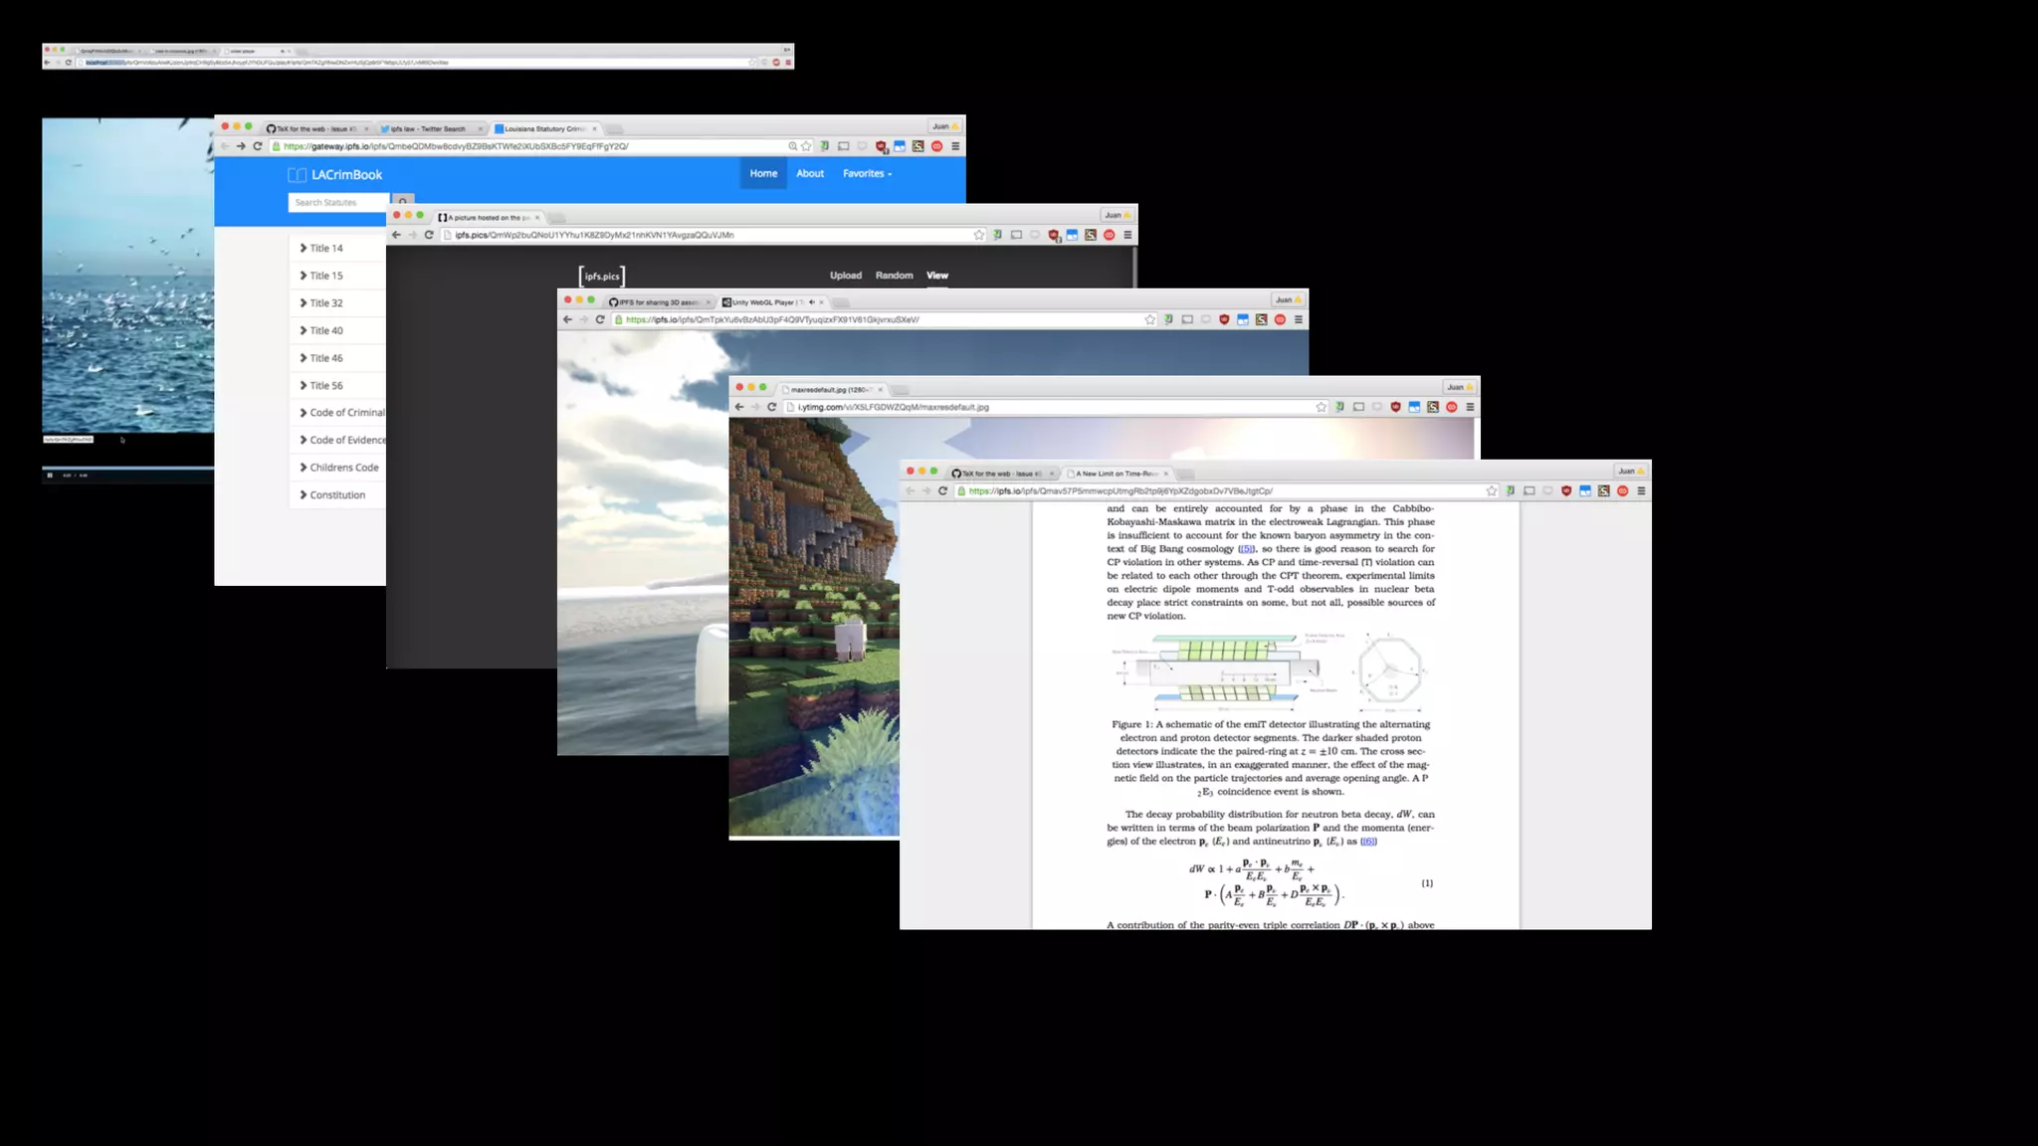Click the LACrimBook search magnifier button
Image resolution: width=2038 pixels, height=1146 pixels.
coord(402,200)
